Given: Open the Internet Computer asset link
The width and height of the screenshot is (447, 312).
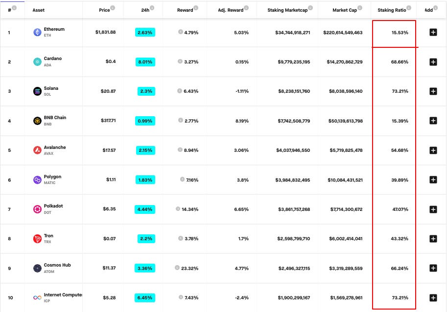Looking at the screenshot, I should click(63, 295).
